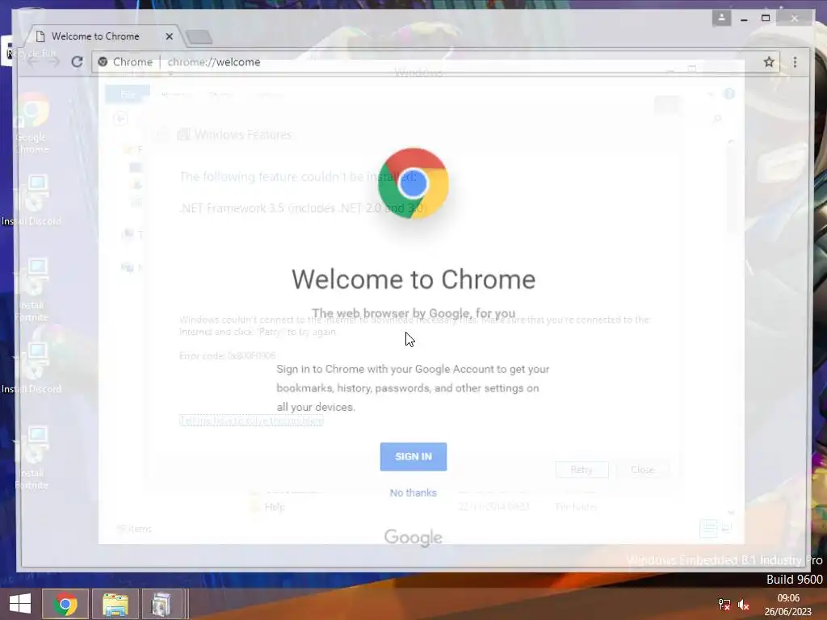
Task: Click Retry in the Windows Features dialog
Action: 581,470
